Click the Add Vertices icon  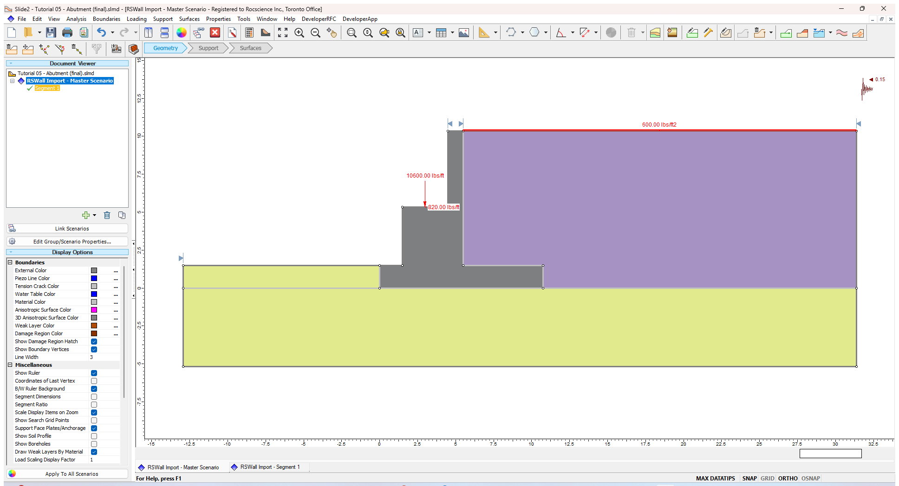[x=44, y=49]
